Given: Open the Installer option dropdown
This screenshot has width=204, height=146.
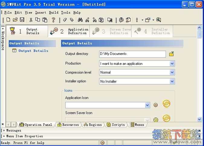Looking at the screenshot, I should 172,81.
